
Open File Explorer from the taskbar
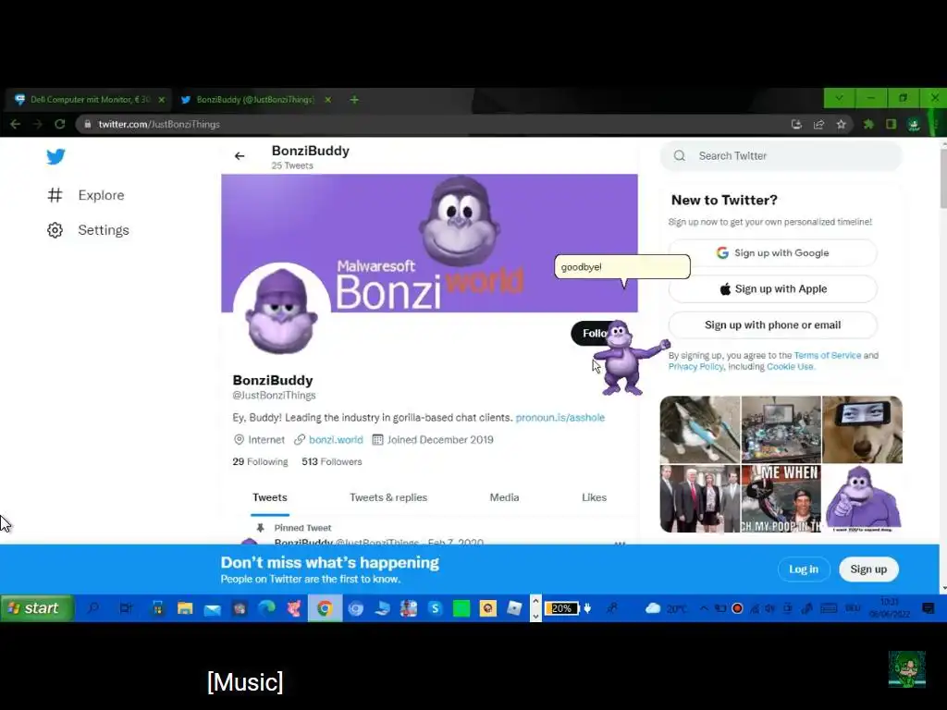click(185, 608)
